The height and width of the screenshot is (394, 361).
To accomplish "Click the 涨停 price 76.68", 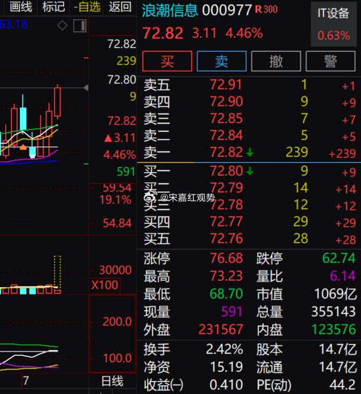I will (x=226, y=258).
